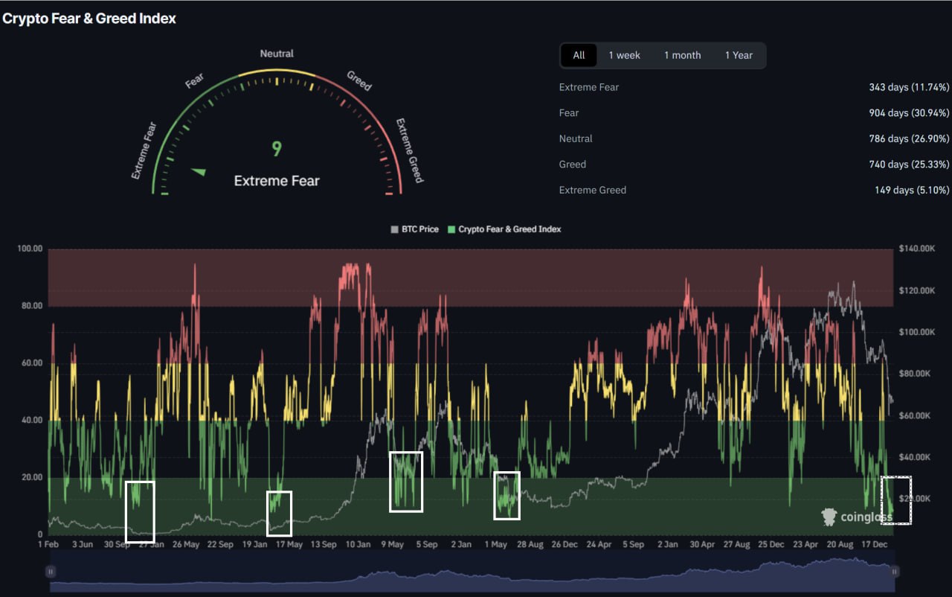Click the coinglass logo watermark
The image size is (952, 597).
[857, 516]
